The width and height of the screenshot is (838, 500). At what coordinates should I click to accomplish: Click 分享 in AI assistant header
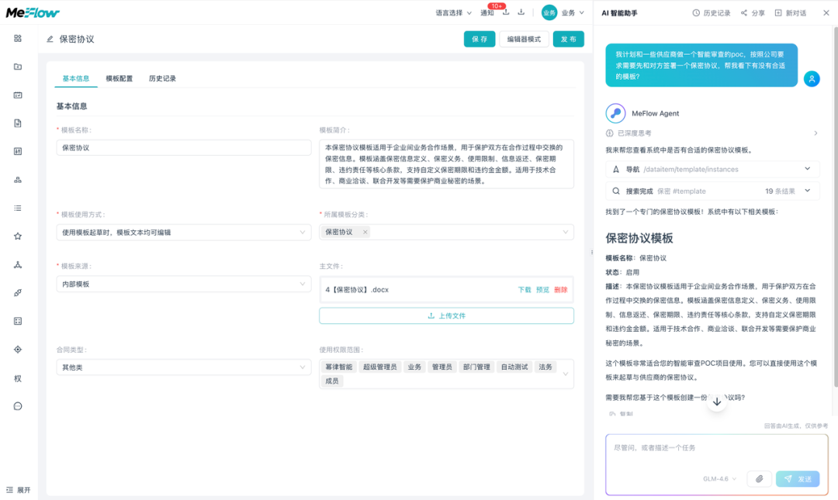[753, 13]
